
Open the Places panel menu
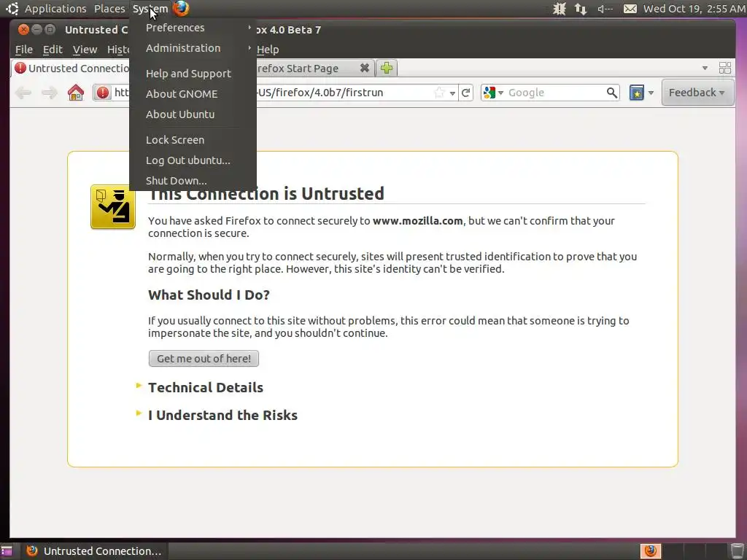coord(109,9)
